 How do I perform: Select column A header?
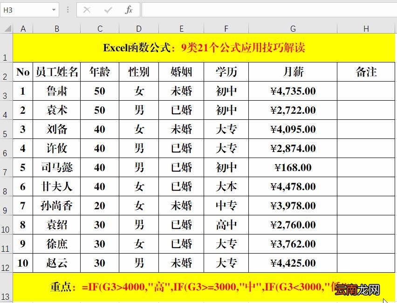[23, 28]
